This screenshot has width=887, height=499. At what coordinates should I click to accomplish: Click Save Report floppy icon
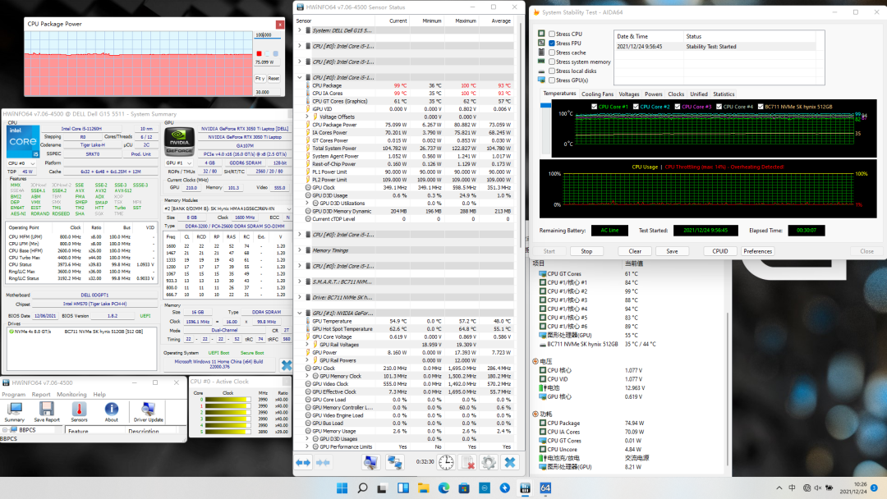pos(46,411)
